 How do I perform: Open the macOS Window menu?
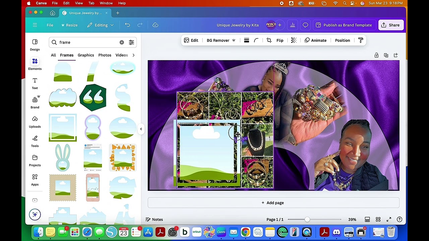pyautogui.click(x=106, y=3)
